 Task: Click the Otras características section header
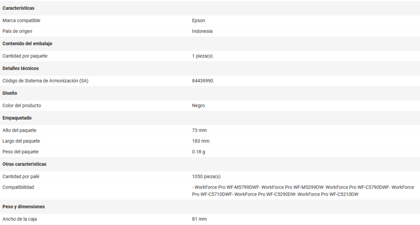click(24, 164)
